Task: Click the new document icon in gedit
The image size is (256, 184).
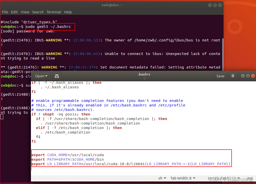Action: coord(57,76)
